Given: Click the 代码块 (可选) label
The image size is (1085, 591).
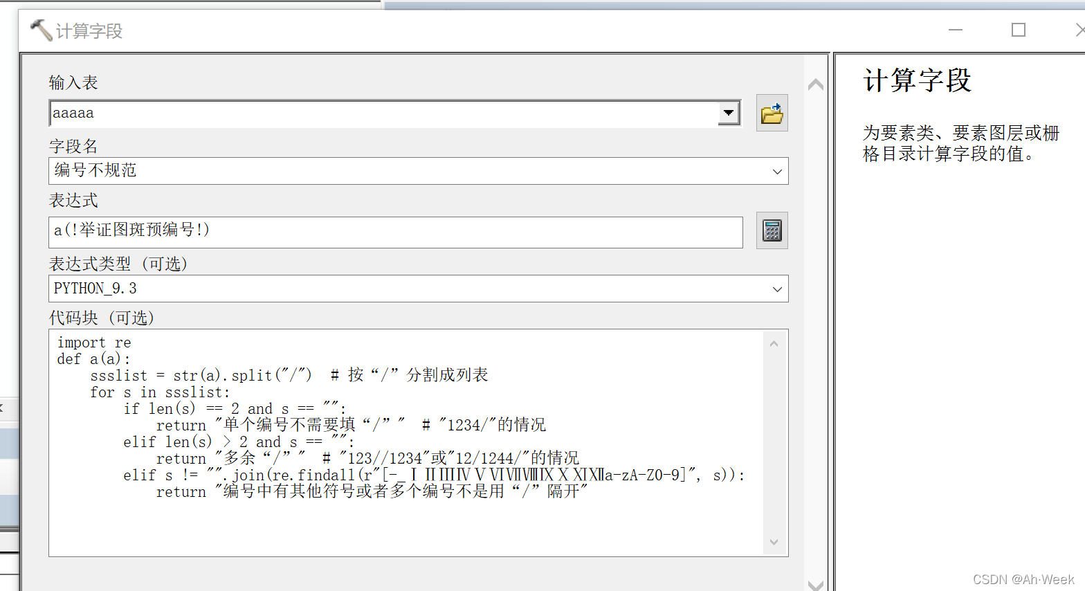Looking at the screenshot, I should (102, 318).
